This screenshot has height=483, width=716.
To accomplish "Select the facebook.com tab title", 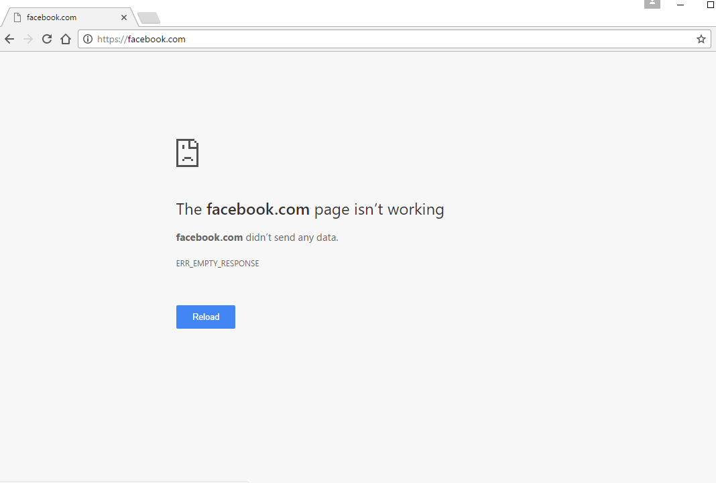I will 52,17.
